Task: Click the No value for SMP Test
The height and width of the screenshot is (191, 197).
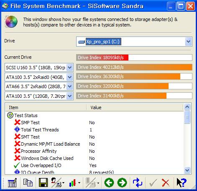Action: (92, 123)
